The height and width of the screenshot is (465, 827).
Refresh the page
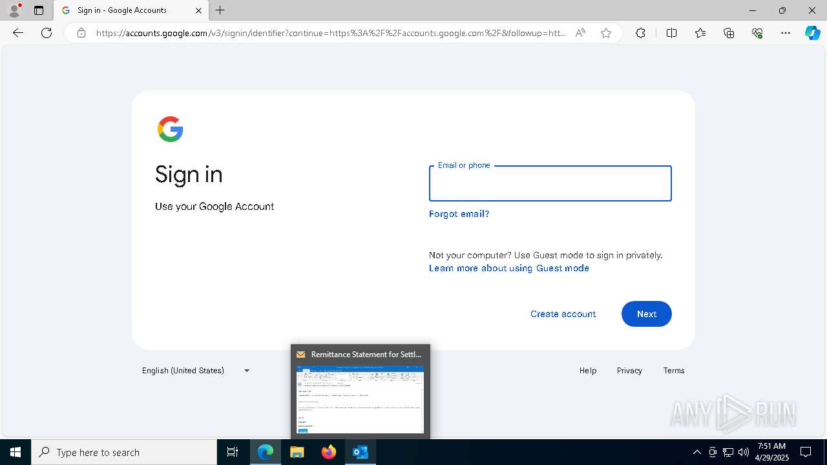click(47, 33)
